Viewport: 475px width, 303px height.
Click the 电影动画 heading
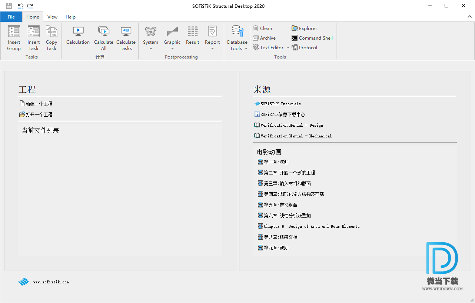coord(269,152)
